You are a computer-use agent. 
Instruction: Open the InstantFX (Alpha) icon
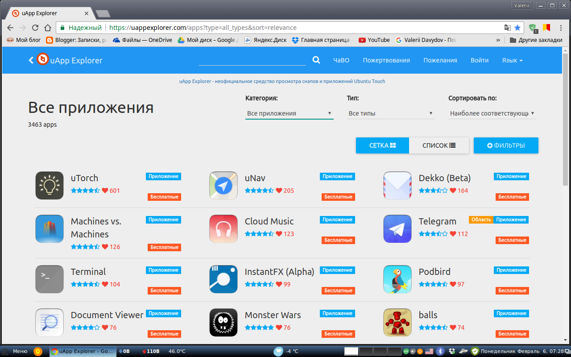pos(223,279)
